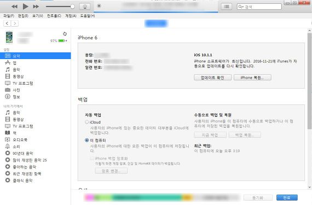Open the 컨트롤(C) menu

coord(54,16)
